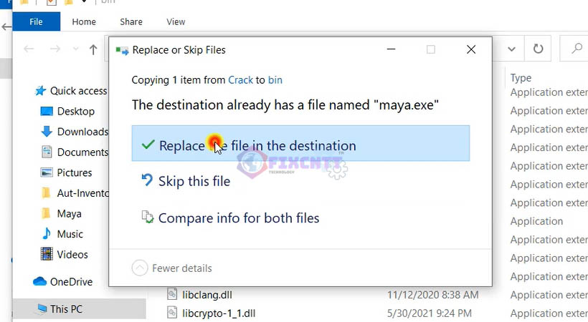Open OneDrive in navigation pane

[70, 282]
